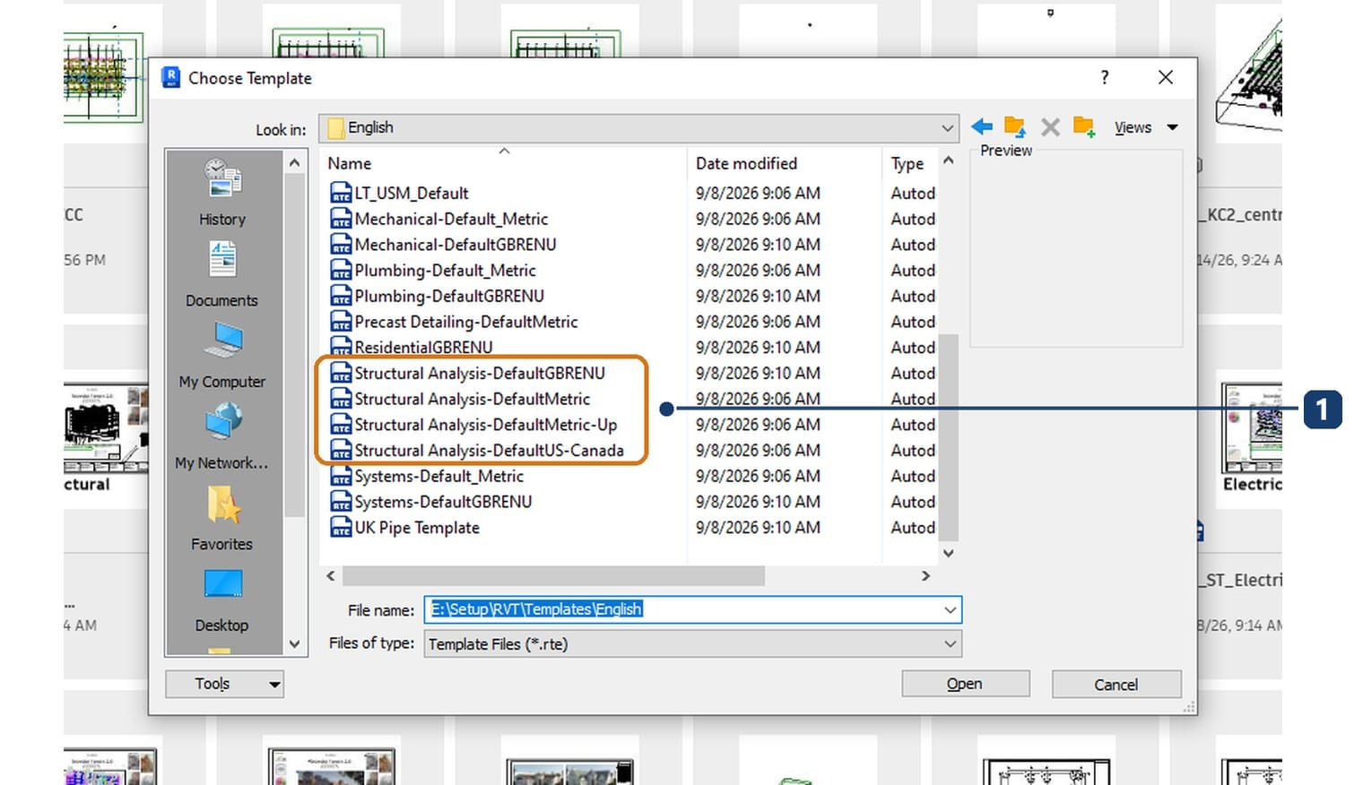Viewport: 1363px width, 785px height.
Task: Select Plumbing-Default_Metric template
Action: pos(445,271)
